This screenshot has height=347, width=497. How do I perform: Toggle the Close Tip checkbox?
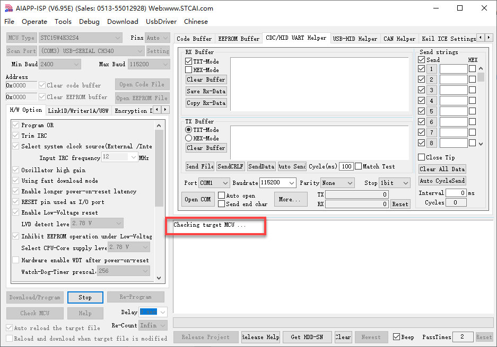click(x=422, y=157)
